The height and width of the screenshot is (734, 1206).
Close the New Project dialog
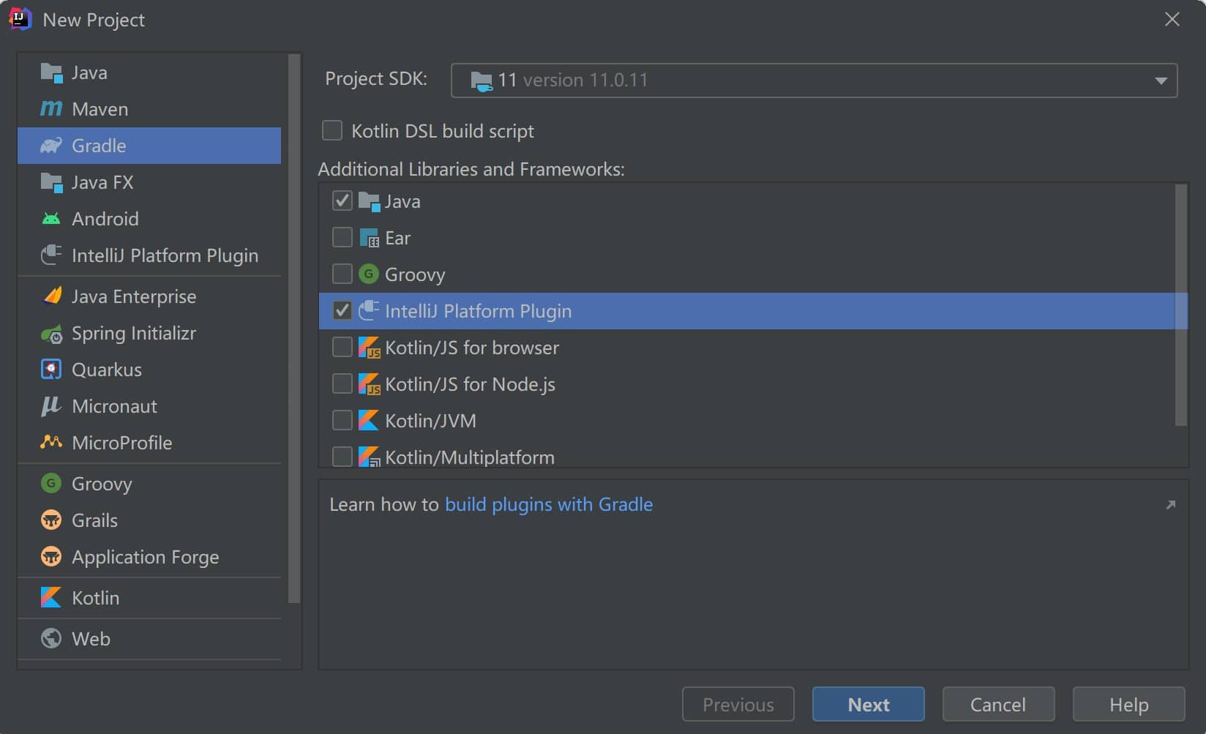point(1172,19)
